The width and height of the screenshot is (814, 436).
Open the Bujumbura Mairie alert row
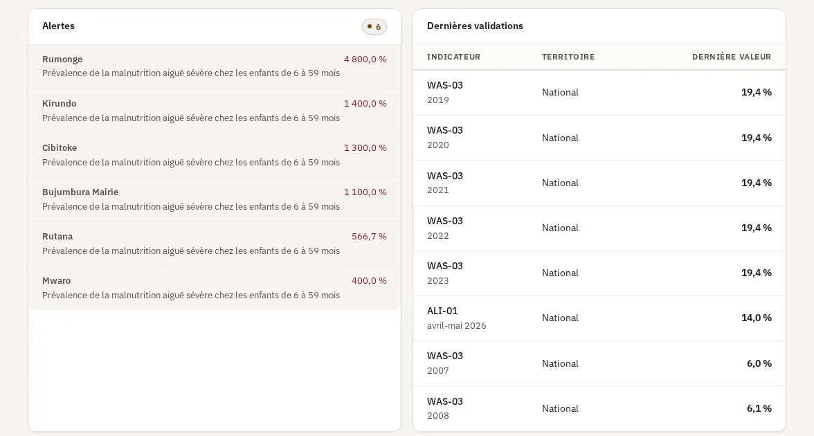click(x=215, y=200)
